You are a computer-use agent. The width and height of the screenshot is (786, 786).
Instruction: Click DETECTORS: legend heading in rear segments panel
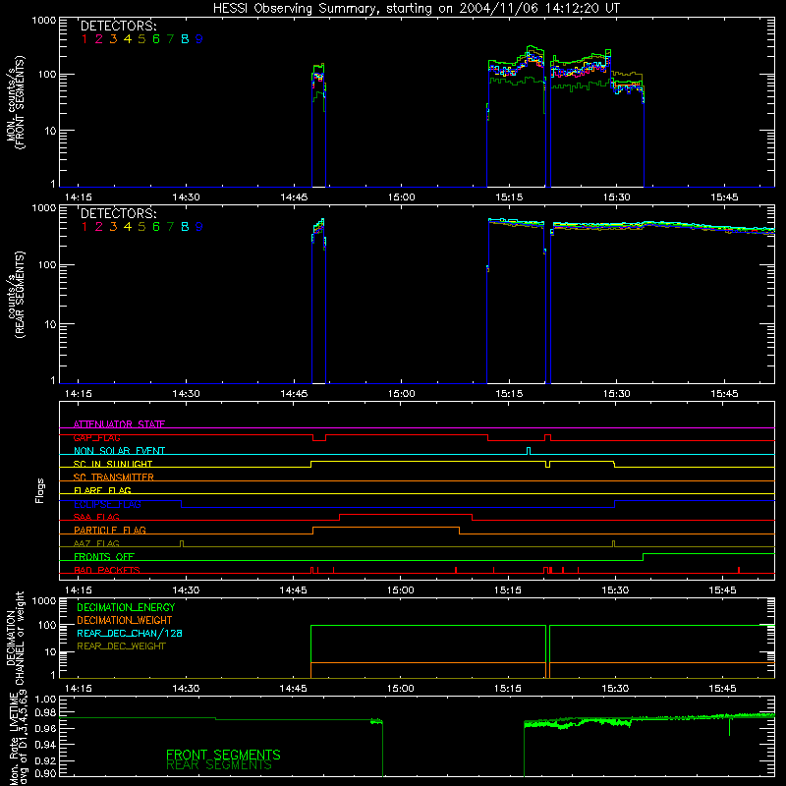pos(118,213)
